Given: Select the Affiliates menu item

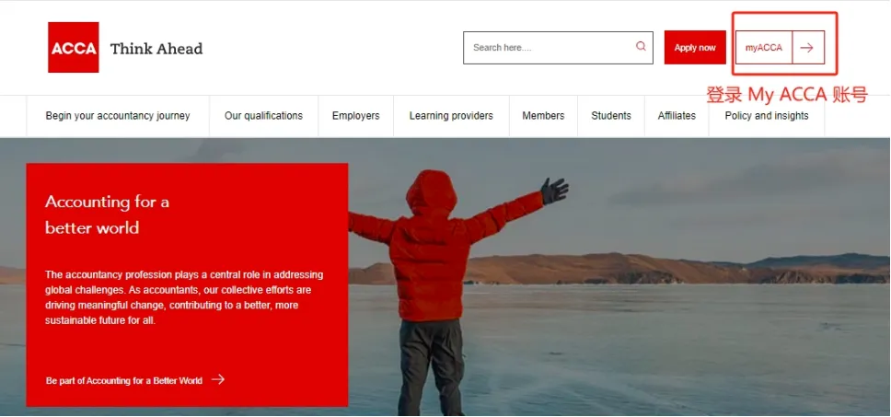Looking at the screenshot, I should click(677, 116).
